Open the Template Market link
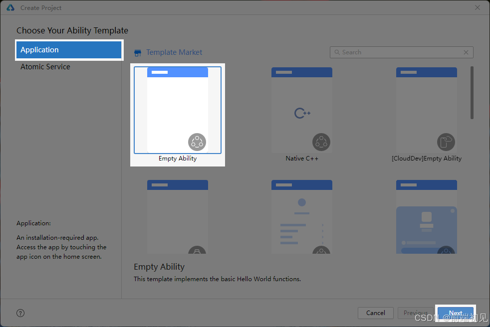Image resolution: width=490 pixels, height=327 pixels. tap(174, 52)
